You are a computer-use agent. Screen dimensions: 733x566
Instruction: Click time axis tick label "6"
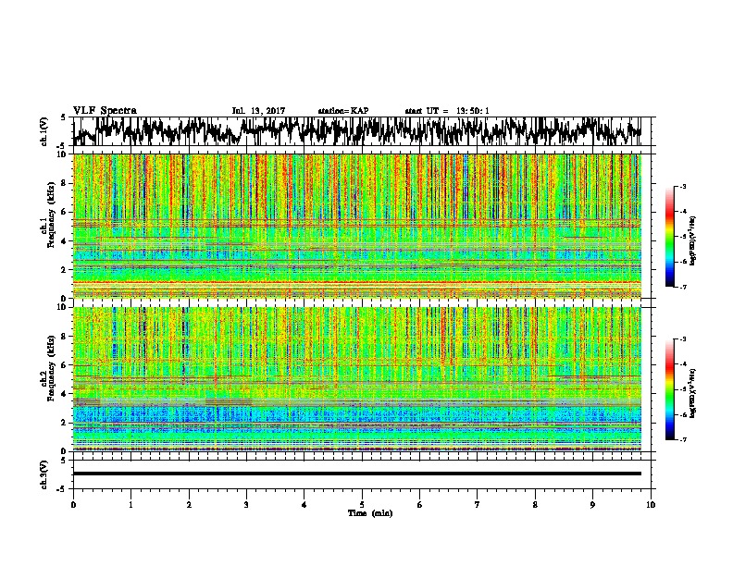click(x=420, y=505)
